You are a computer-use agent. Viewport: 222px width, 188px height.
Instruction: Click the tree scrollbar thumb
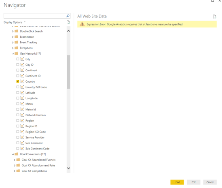coord(68,72)
